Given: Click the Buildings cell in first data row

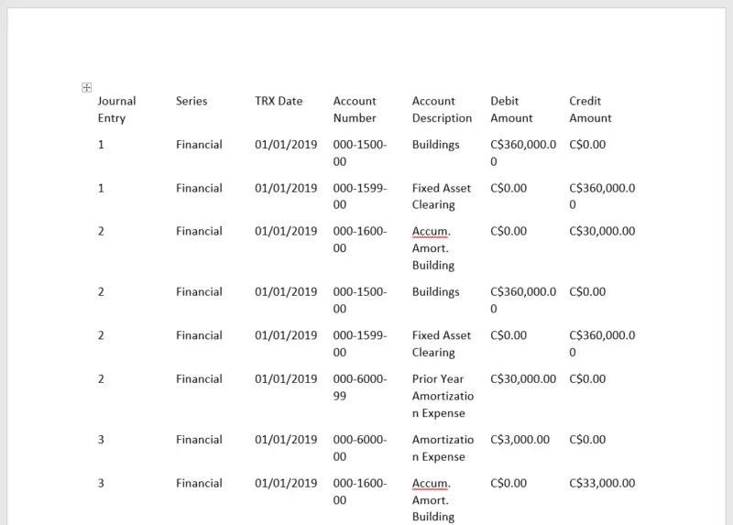Looking at the screenshot, I should pos(435,145).
